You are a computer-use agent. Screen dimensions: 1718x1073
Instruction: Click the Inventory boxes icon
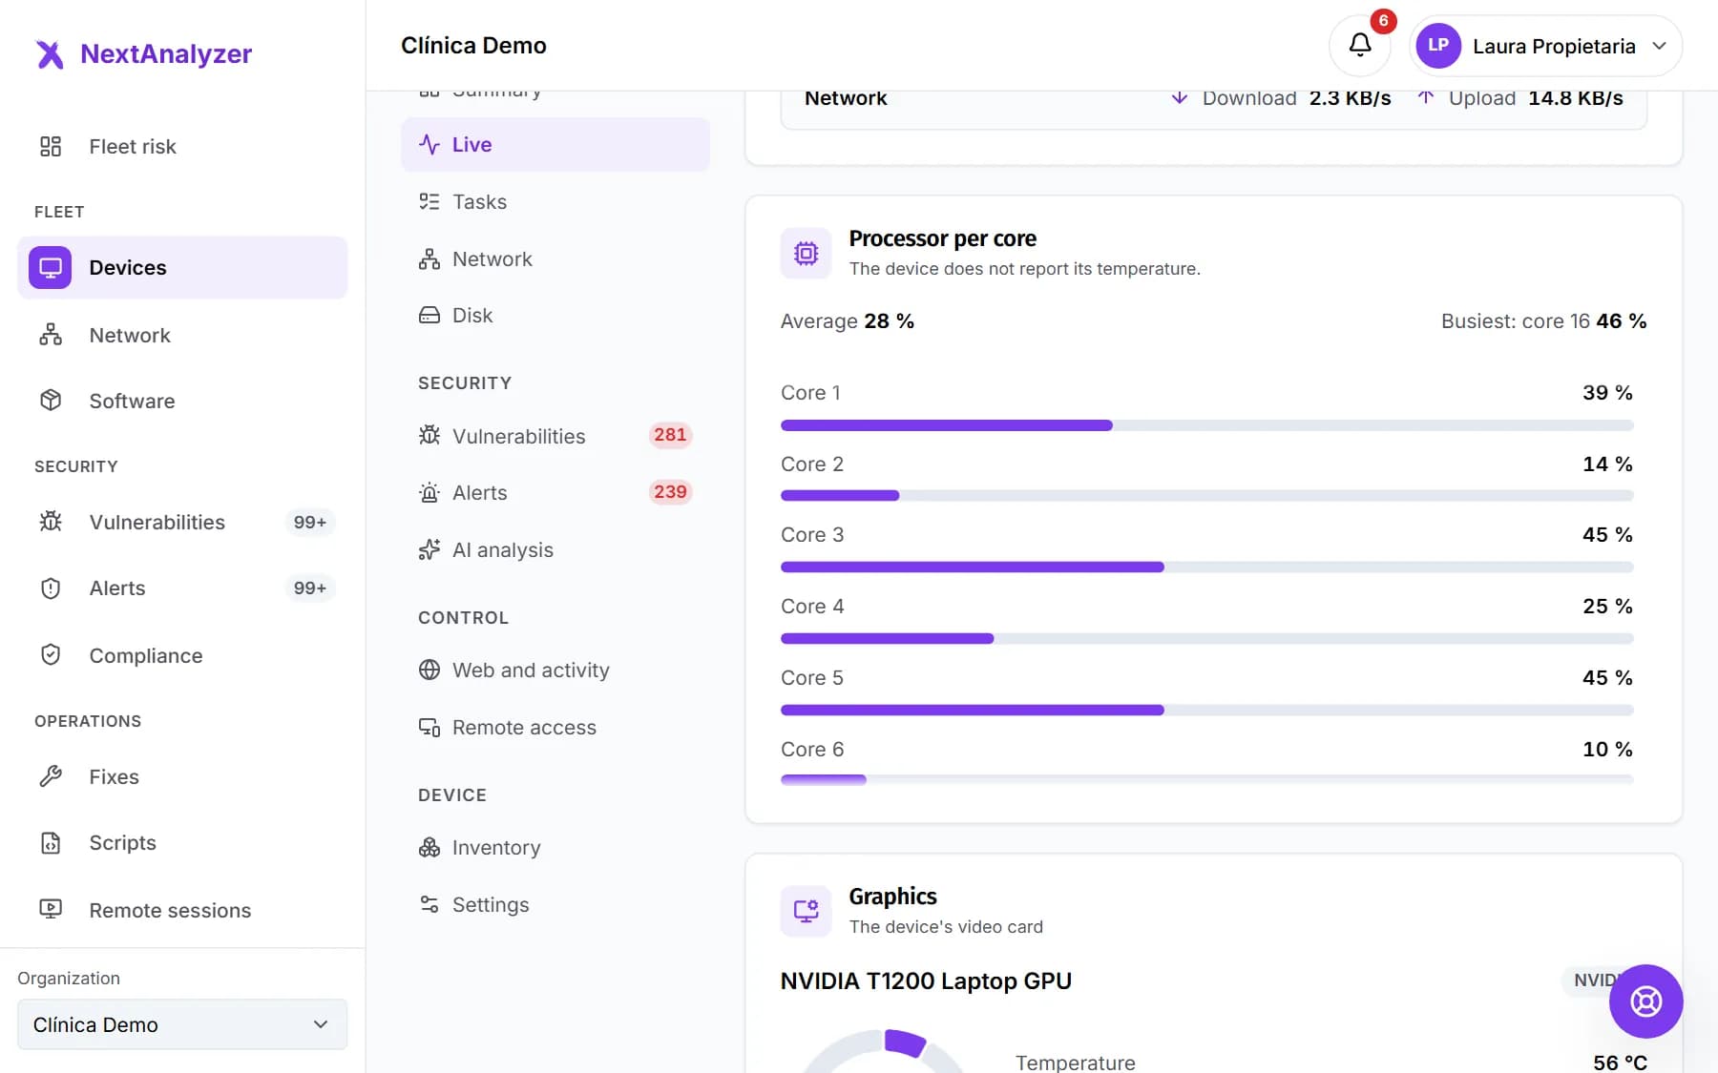pos(429,847)
